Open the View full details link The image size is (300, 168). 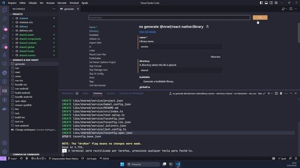(147, 32)
